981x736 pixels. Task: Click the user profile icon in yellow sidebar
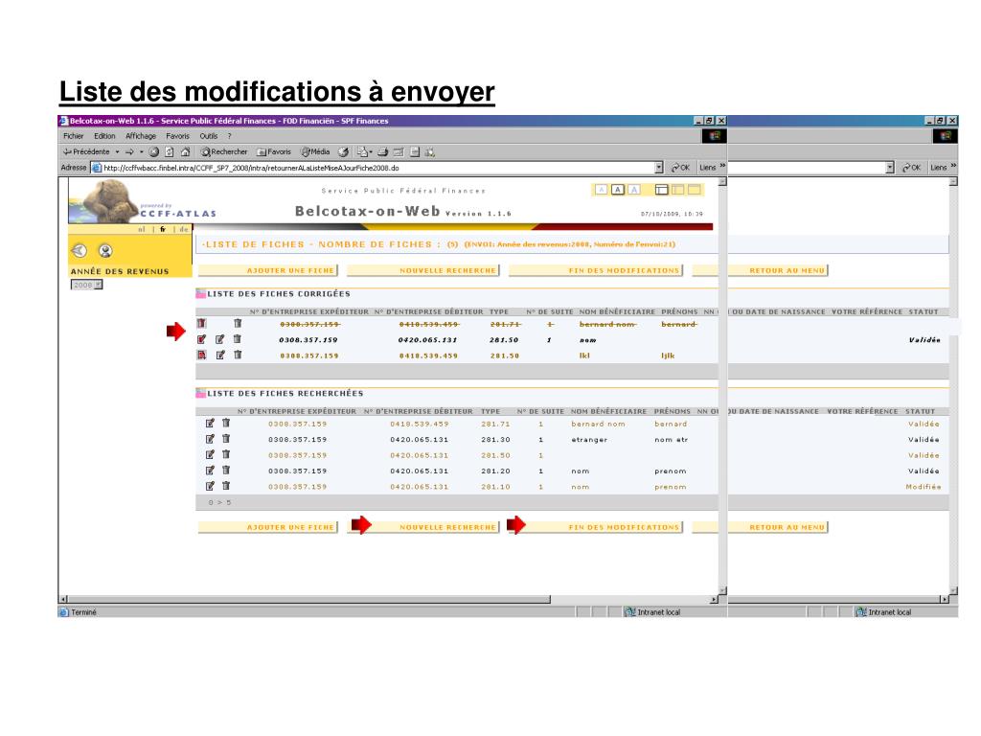pyautogui.click(x=105, y=251)
